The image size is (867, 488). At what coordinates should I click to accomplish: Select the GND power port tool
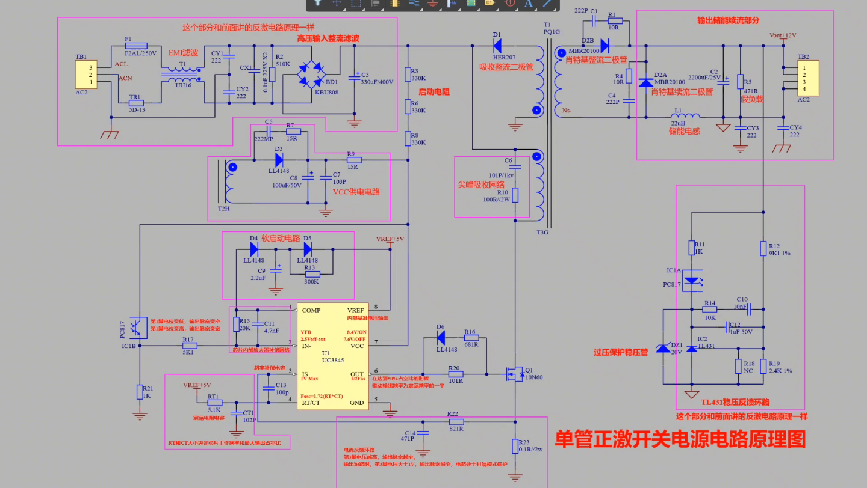click(x=432, y=3)
